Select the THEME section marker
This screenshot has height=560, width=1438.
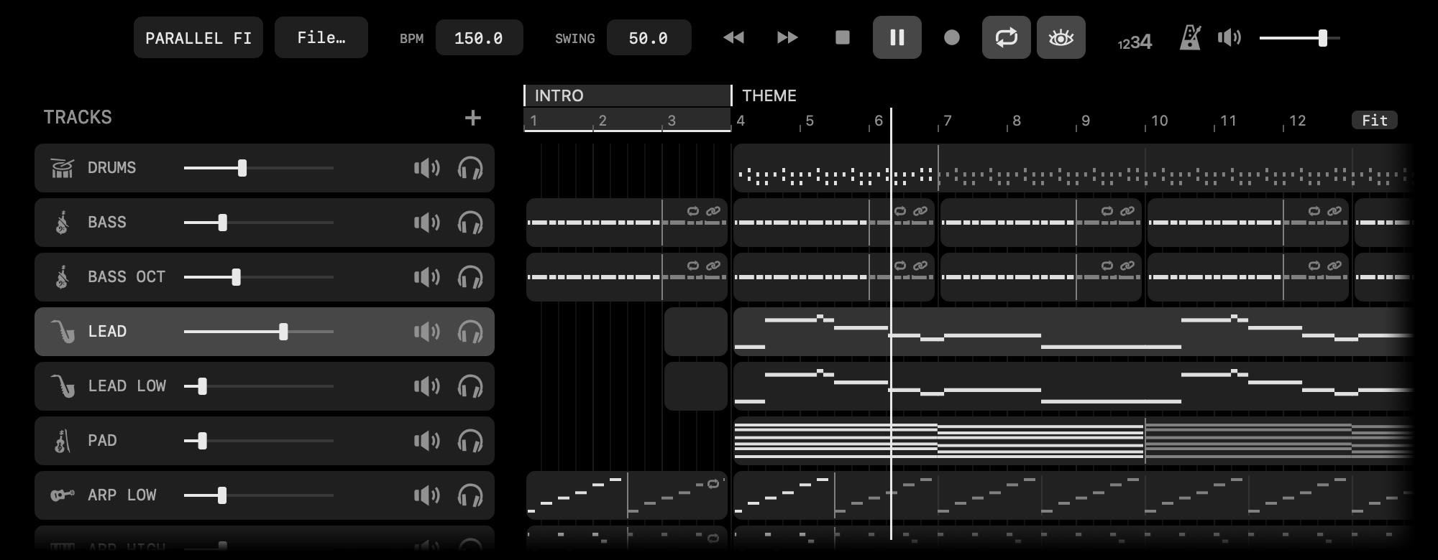pos(769,95)
